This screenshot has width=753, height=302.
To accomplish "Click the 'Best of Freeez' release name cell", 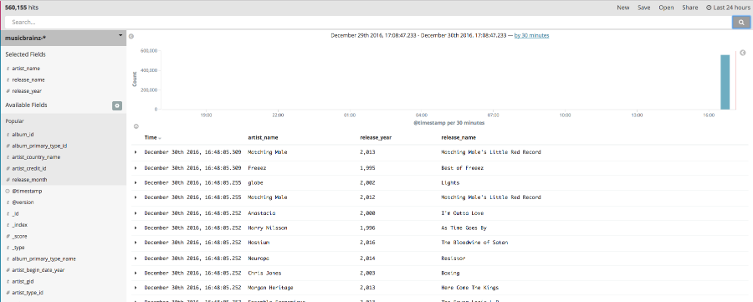I will click(463, 167).
